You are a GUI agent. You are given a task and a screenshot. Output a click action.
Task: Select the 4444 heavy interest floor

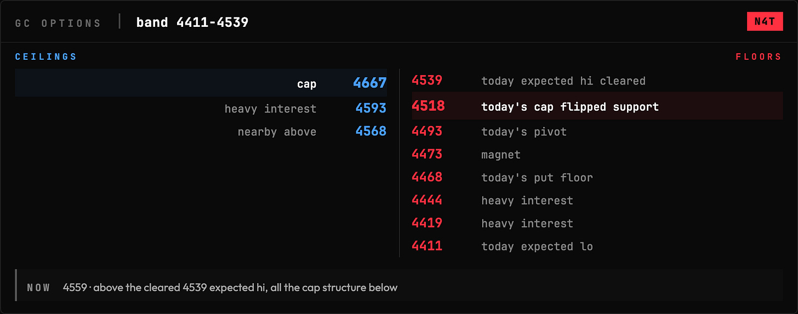pyautogui.click(x=597, y=201)
